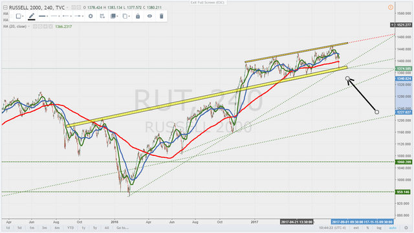
Task: Click the orange alert warning icon
Action: (x=391, y=7)
